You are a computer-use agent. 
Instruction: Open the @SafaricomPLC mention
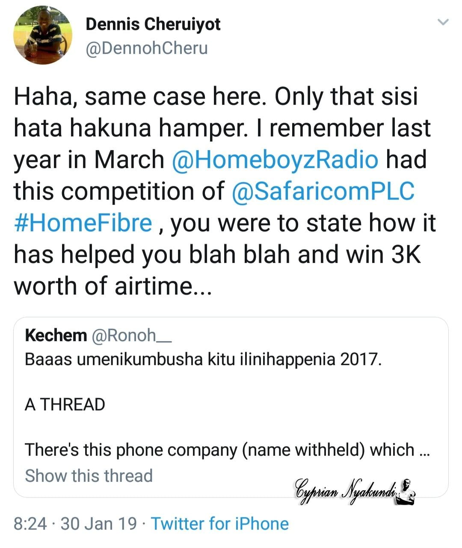323,191
